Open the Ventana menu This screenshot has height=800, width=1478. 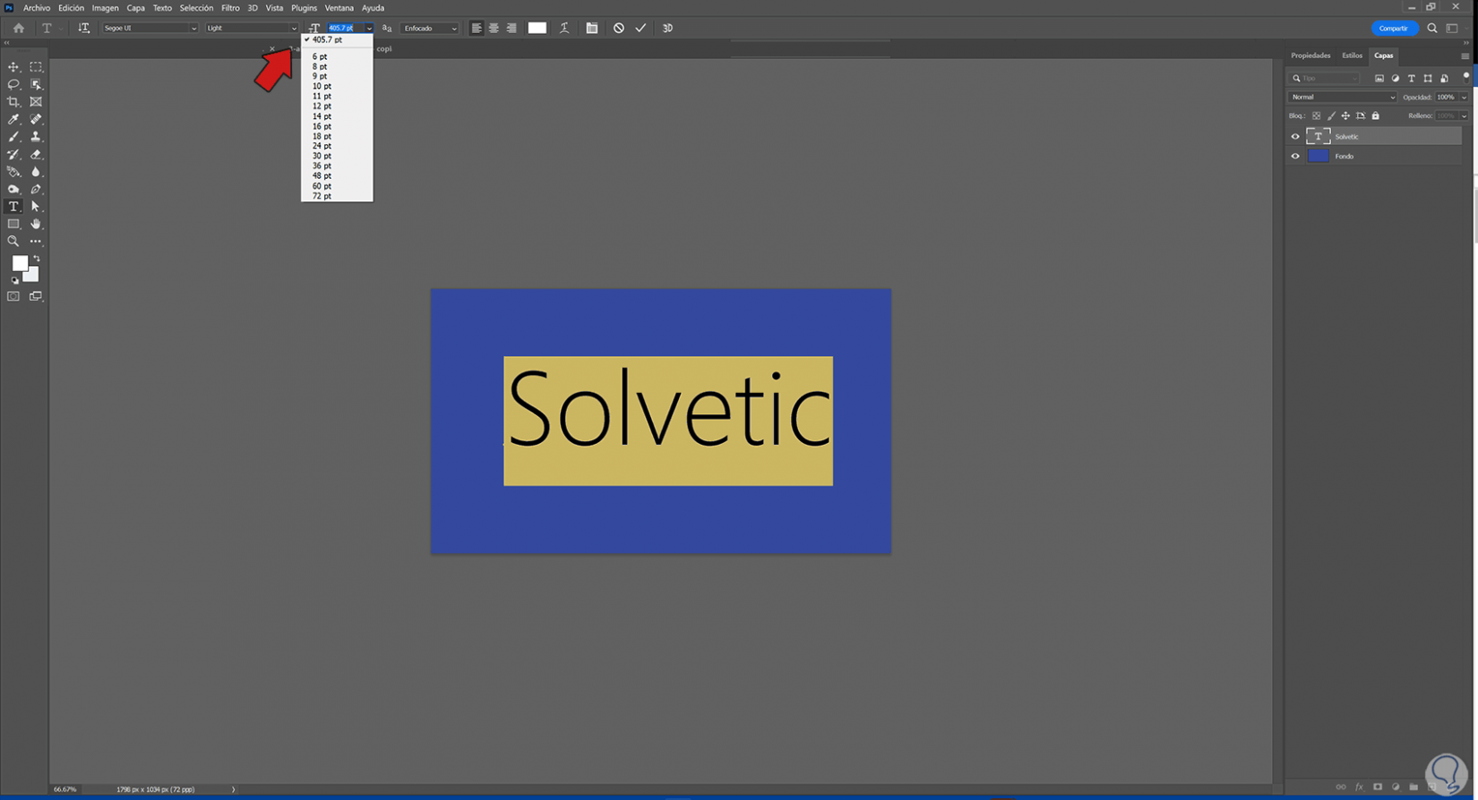tap(339, 8)
